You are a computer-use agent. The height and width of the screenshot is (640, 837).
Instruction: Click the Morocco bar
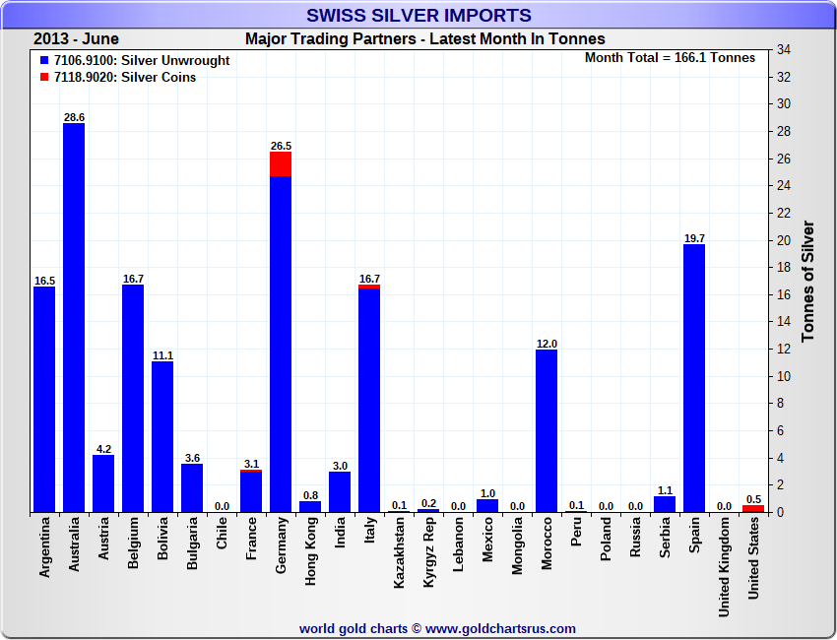coord(547,430)
